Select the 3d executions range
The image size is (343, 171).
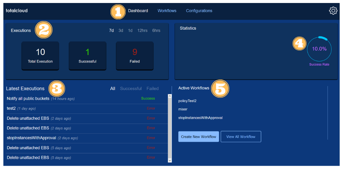(121, 30)
